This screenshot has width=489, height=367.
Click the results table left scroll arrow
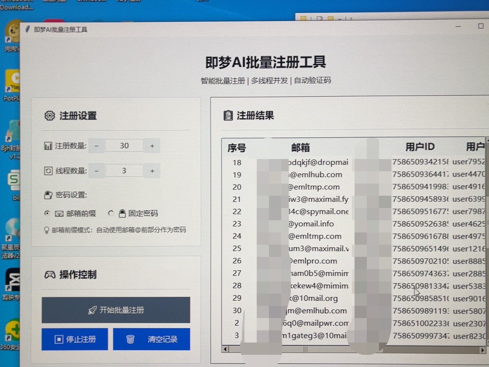[x=225, y=349]
